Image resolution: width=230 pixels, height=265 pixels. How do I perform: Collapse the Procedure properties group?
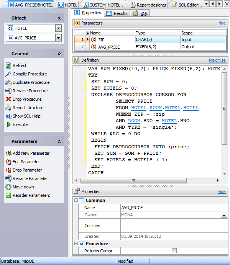point(76,244)
